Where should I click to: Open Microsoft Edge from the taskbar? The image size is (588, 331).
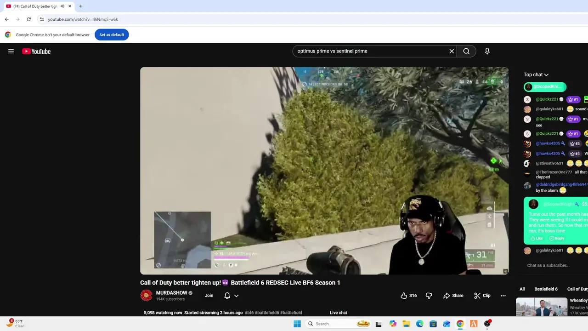click(x=419, y=324)
